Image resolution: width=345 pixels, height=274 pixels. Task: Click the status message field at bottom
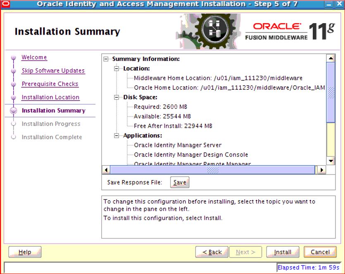tap(140, 268)
